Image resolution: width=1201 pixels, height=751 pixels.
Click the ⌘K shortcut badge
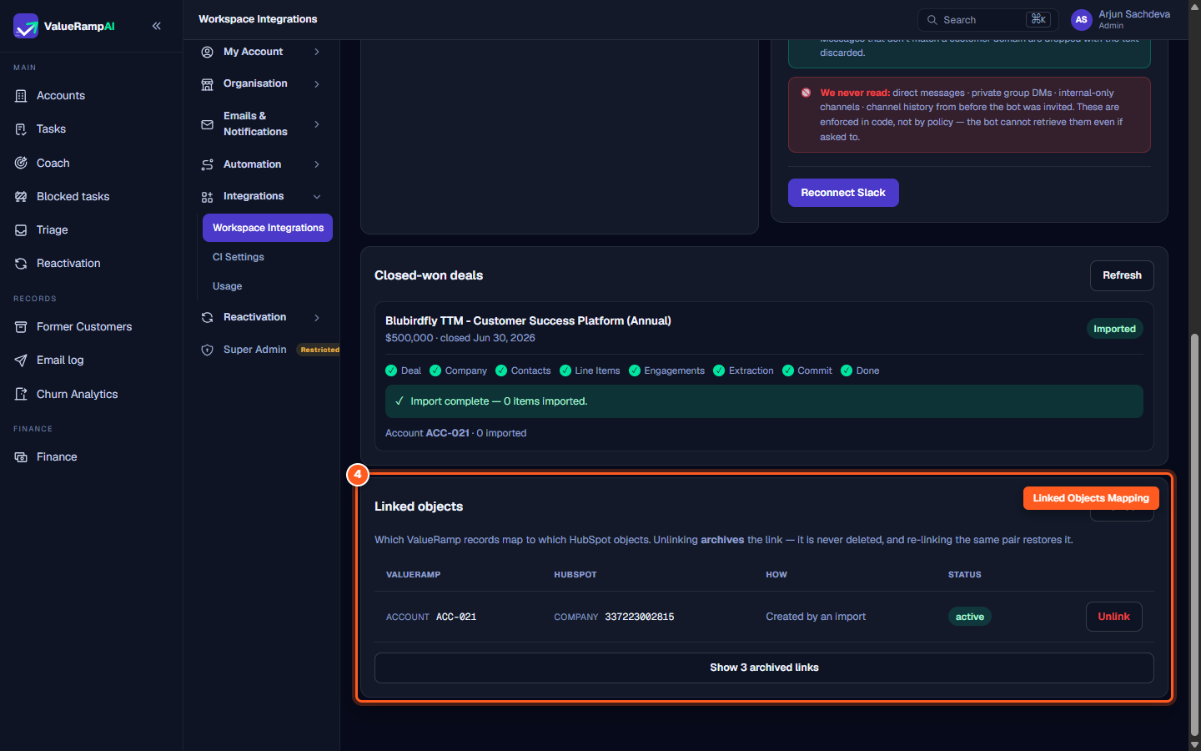(x=1038, y=19)
